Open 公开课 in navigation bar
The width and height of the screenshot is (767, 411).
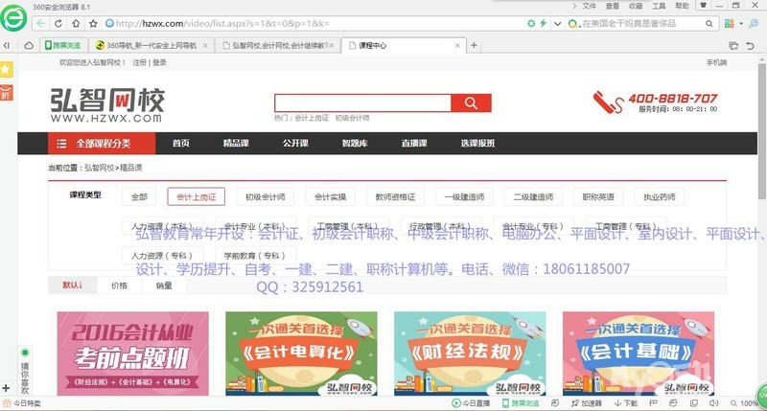(x=295, y=143)
